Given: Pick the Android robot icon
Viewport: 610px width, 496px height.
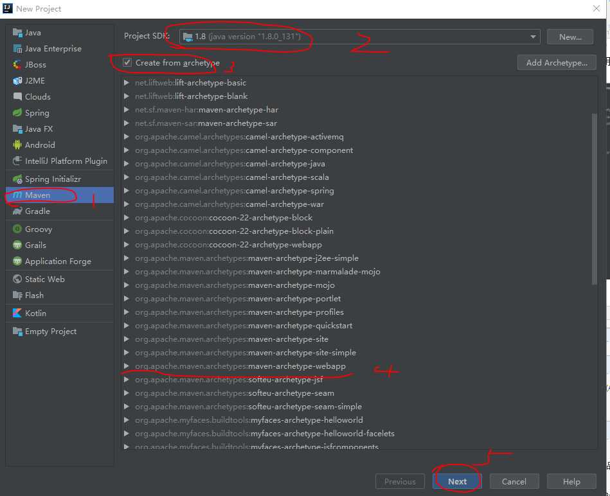Looking at the screenshot, I should 17,145.
